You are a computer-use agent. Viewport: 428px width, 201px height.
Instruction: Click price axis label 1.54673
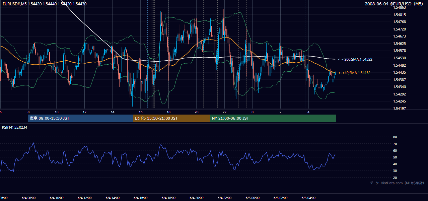[x=400, y=36]
